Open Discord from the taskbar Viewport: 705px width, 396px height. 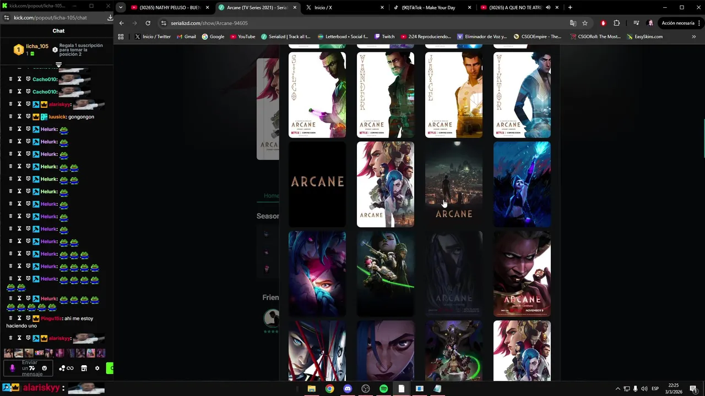[348, 388]
